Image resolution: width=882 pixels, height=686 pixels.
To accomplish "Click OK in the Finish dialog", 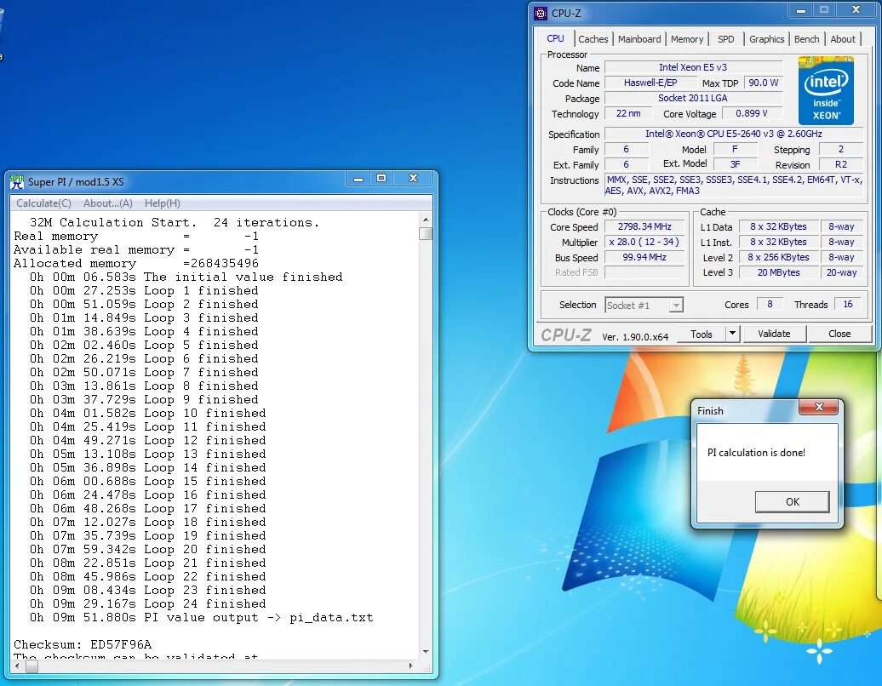I will [792, 501].
